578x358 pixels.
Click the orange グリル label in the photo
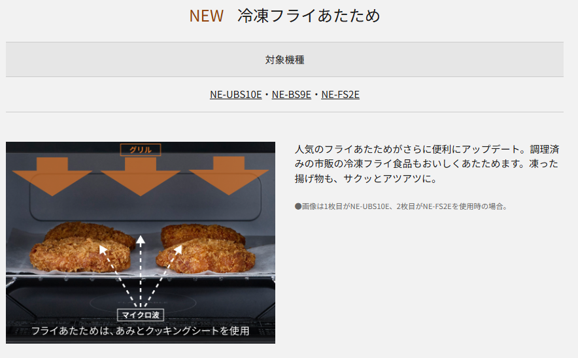(x=141, y=150)
